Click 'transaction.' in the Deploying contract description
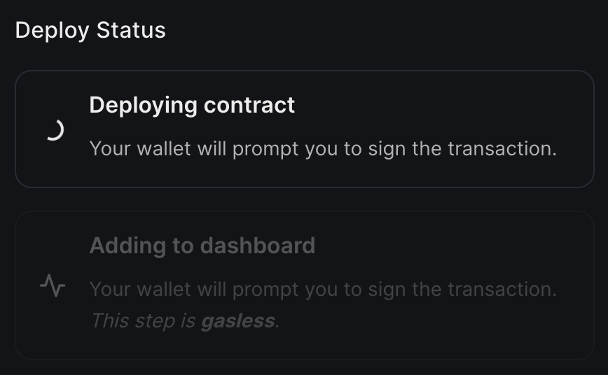608x375 pixels. point(502,149)
